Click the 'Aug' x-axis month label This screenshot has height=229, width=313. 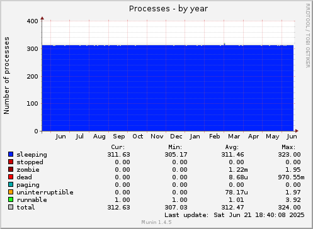pyautogui.click(x=100, y=137)
